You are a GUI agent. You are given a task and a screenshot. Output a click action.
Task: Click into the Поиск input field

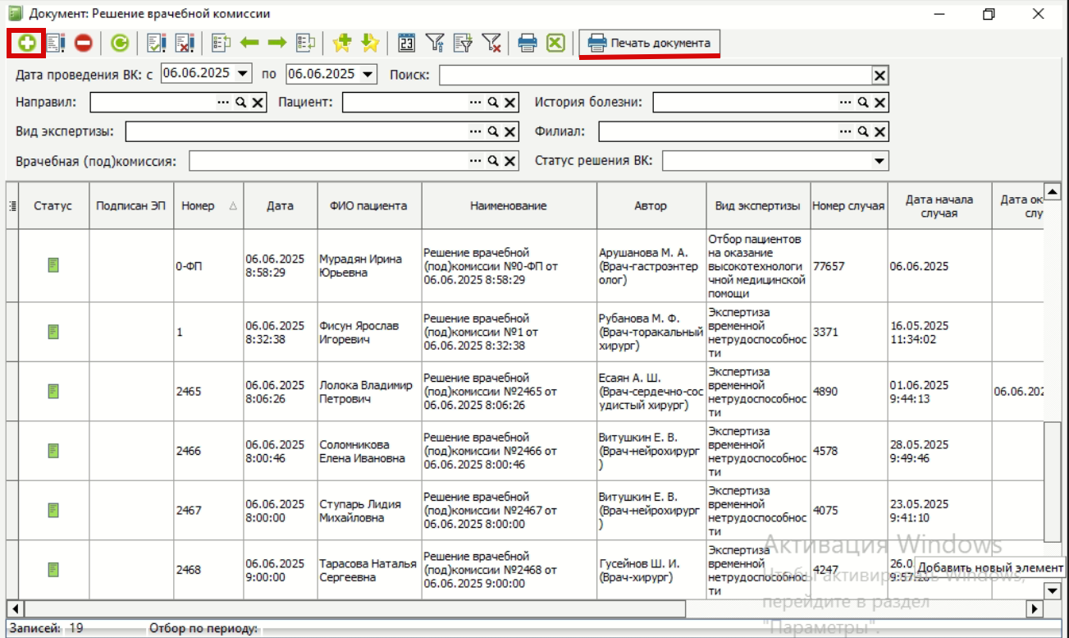coord(655,76)
